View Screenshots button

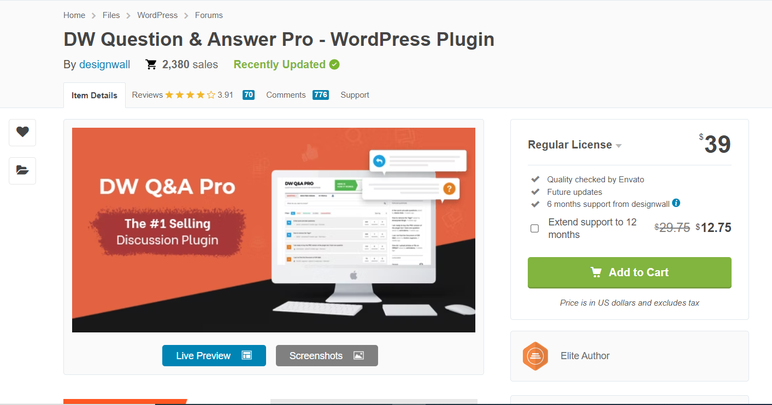[x=327, y=355]
